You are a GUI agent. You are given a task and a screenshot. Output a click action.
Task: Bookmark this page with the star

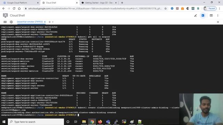166,8
